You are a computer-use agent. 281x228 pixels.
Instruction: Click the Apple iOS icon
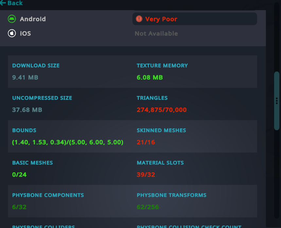point(12,33)
